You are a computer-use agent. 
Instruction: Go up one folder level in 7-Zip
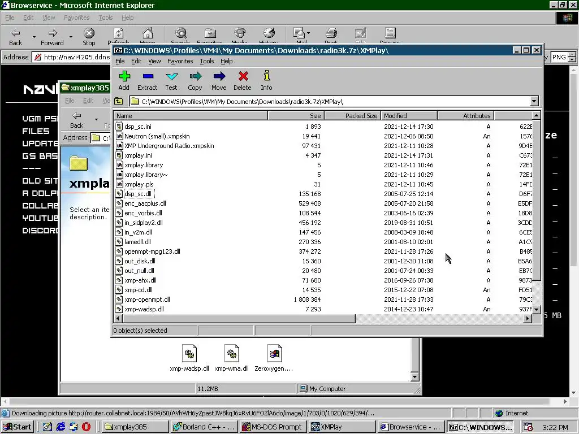point(119,101)
